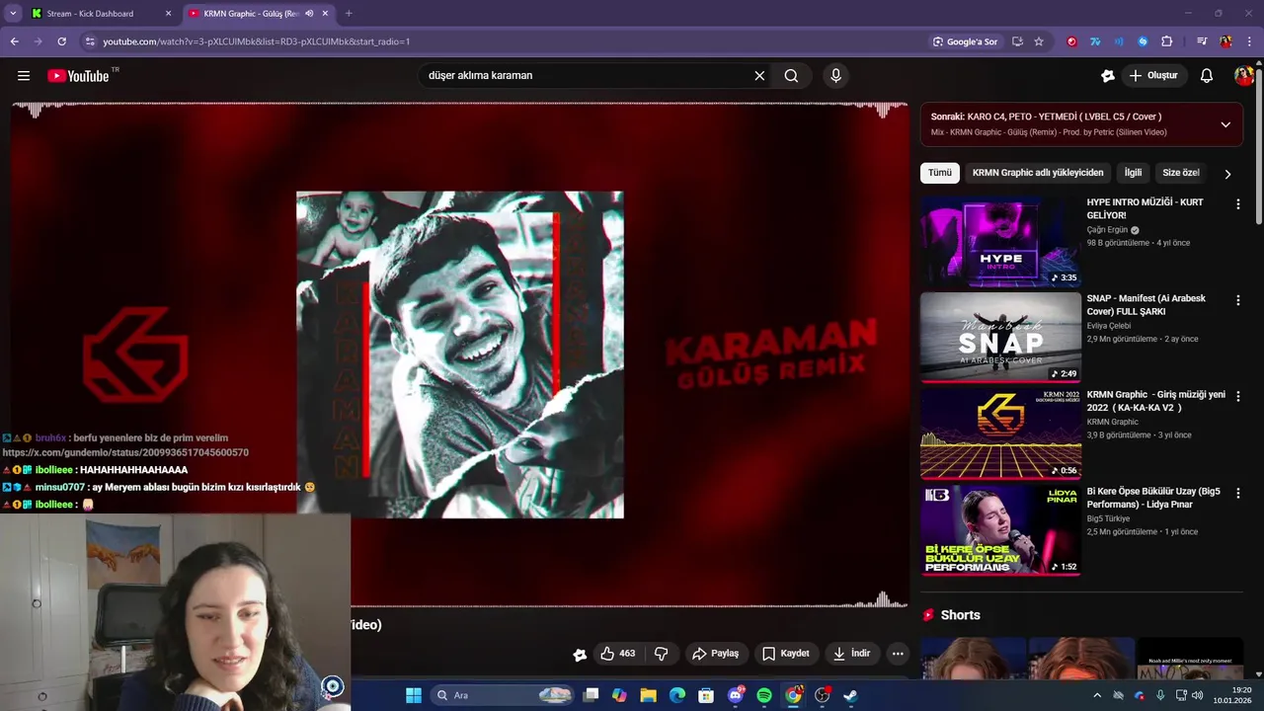Open Chrome media controls icon
The width and height of the screenshot is (1264, 711).
pos(1202,41)
